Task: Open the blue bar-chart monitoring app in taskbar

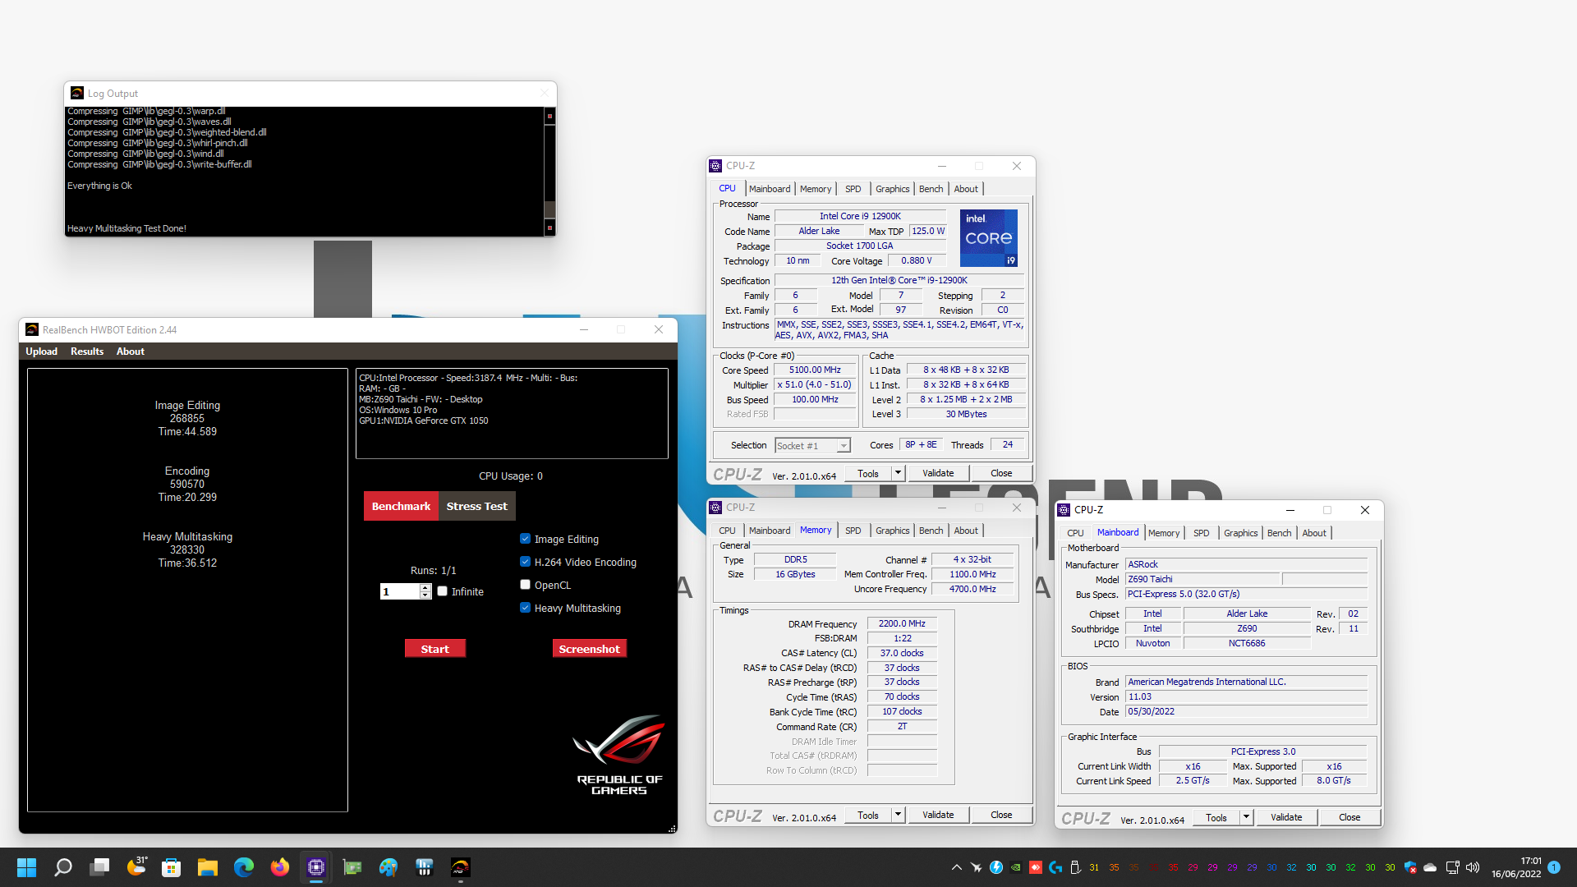Action: [425, 867]
